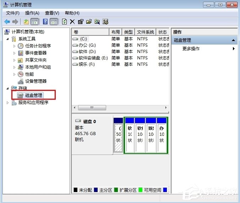Select 计算机管理(本地) root node
The image size is (240, 203).
click(28, 32)
